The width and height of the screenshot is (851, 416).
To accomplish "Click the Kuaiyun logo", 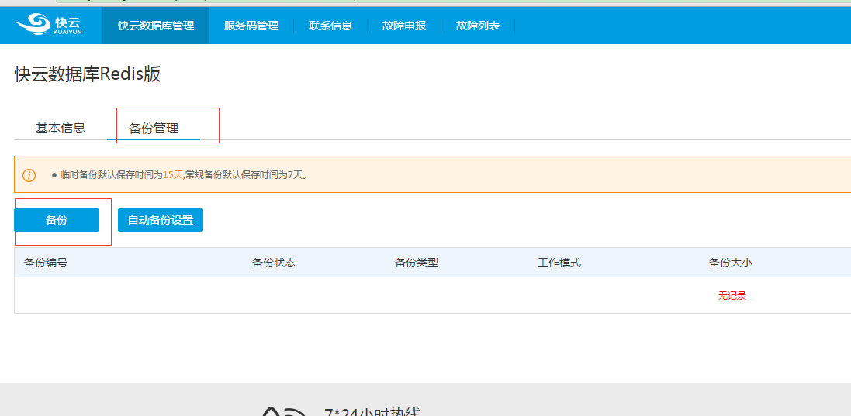I will tap(48, 25).
